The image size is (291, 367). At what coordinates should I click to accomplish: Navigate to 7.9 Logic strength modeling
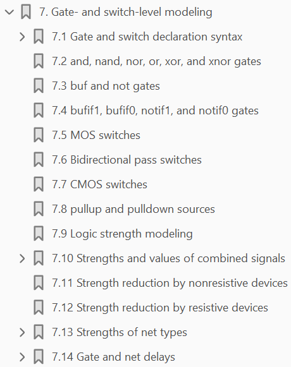122,234
